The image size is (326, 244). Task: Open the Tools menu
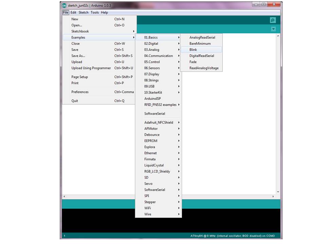(x=95, y=12)
